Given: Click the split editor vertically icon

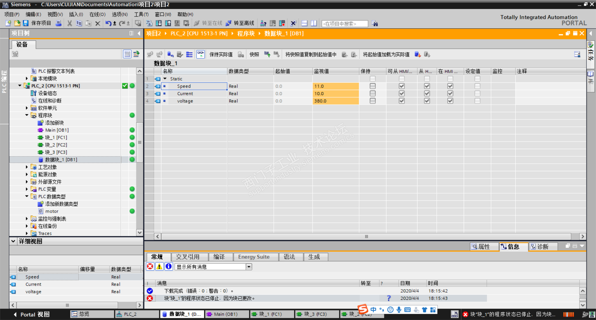Looking at the screenshot, I should point(314,23).
